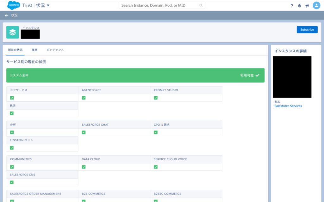Click the SALESFORCE CMS service header
The image size is (324, 202).
click(42, 175)
